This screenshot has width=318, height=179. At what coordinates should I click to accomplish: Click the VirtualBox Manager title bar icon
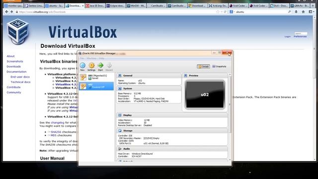[80, 53]
